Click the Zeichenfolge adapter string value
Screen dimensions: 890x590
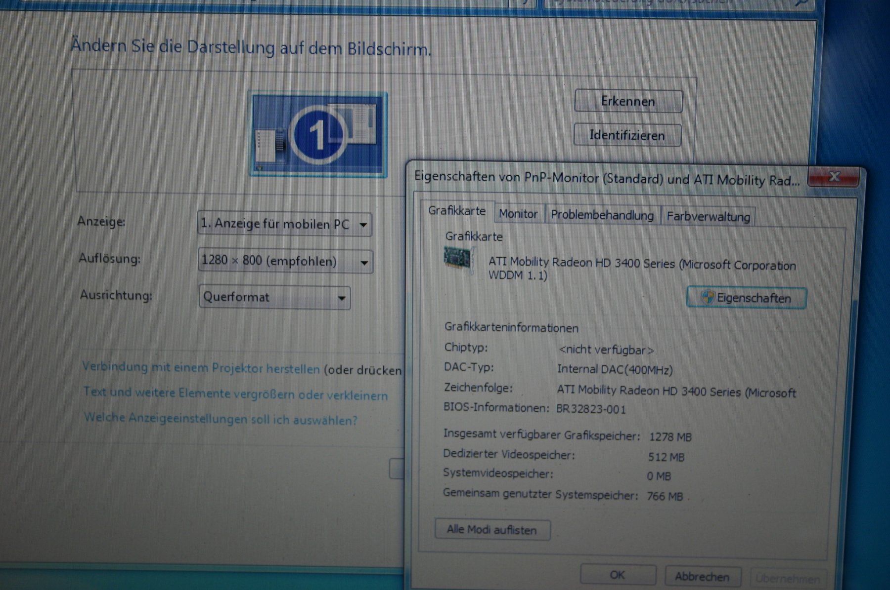(x=676, y=392)
